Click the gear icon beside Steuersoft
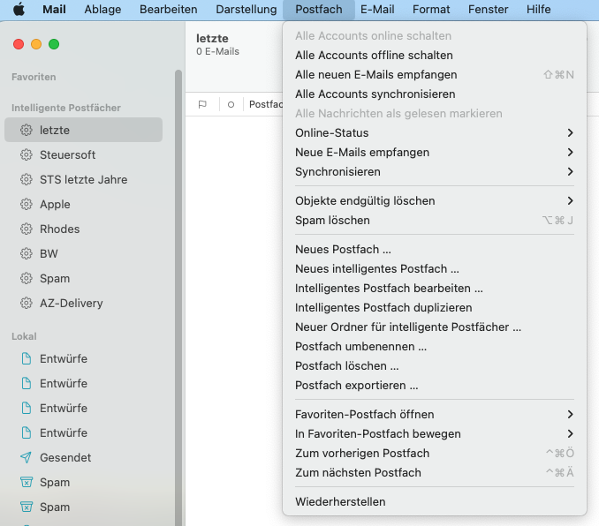 coord(27,154)
